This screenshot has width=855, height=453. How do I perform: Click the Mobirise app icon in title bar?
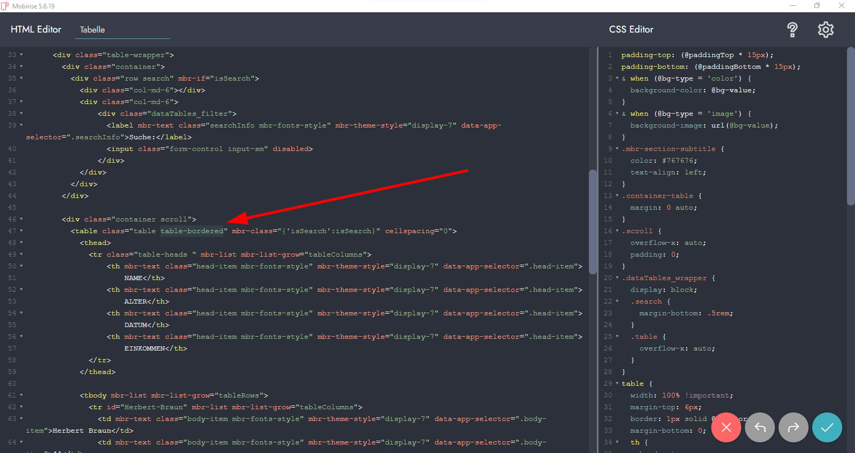click(5, 6)
